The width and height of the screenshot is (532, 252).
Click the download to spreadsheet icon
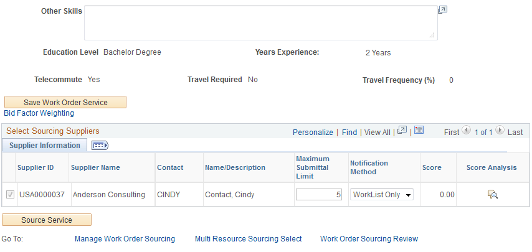pyautogui.click(x=419, y=130)
